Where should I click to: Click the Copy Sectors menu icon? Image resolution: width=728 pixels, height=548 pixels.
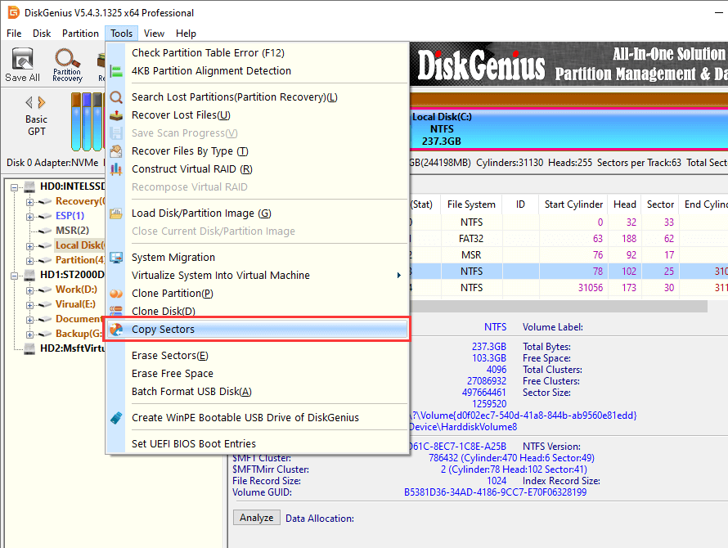click(117, 330)
